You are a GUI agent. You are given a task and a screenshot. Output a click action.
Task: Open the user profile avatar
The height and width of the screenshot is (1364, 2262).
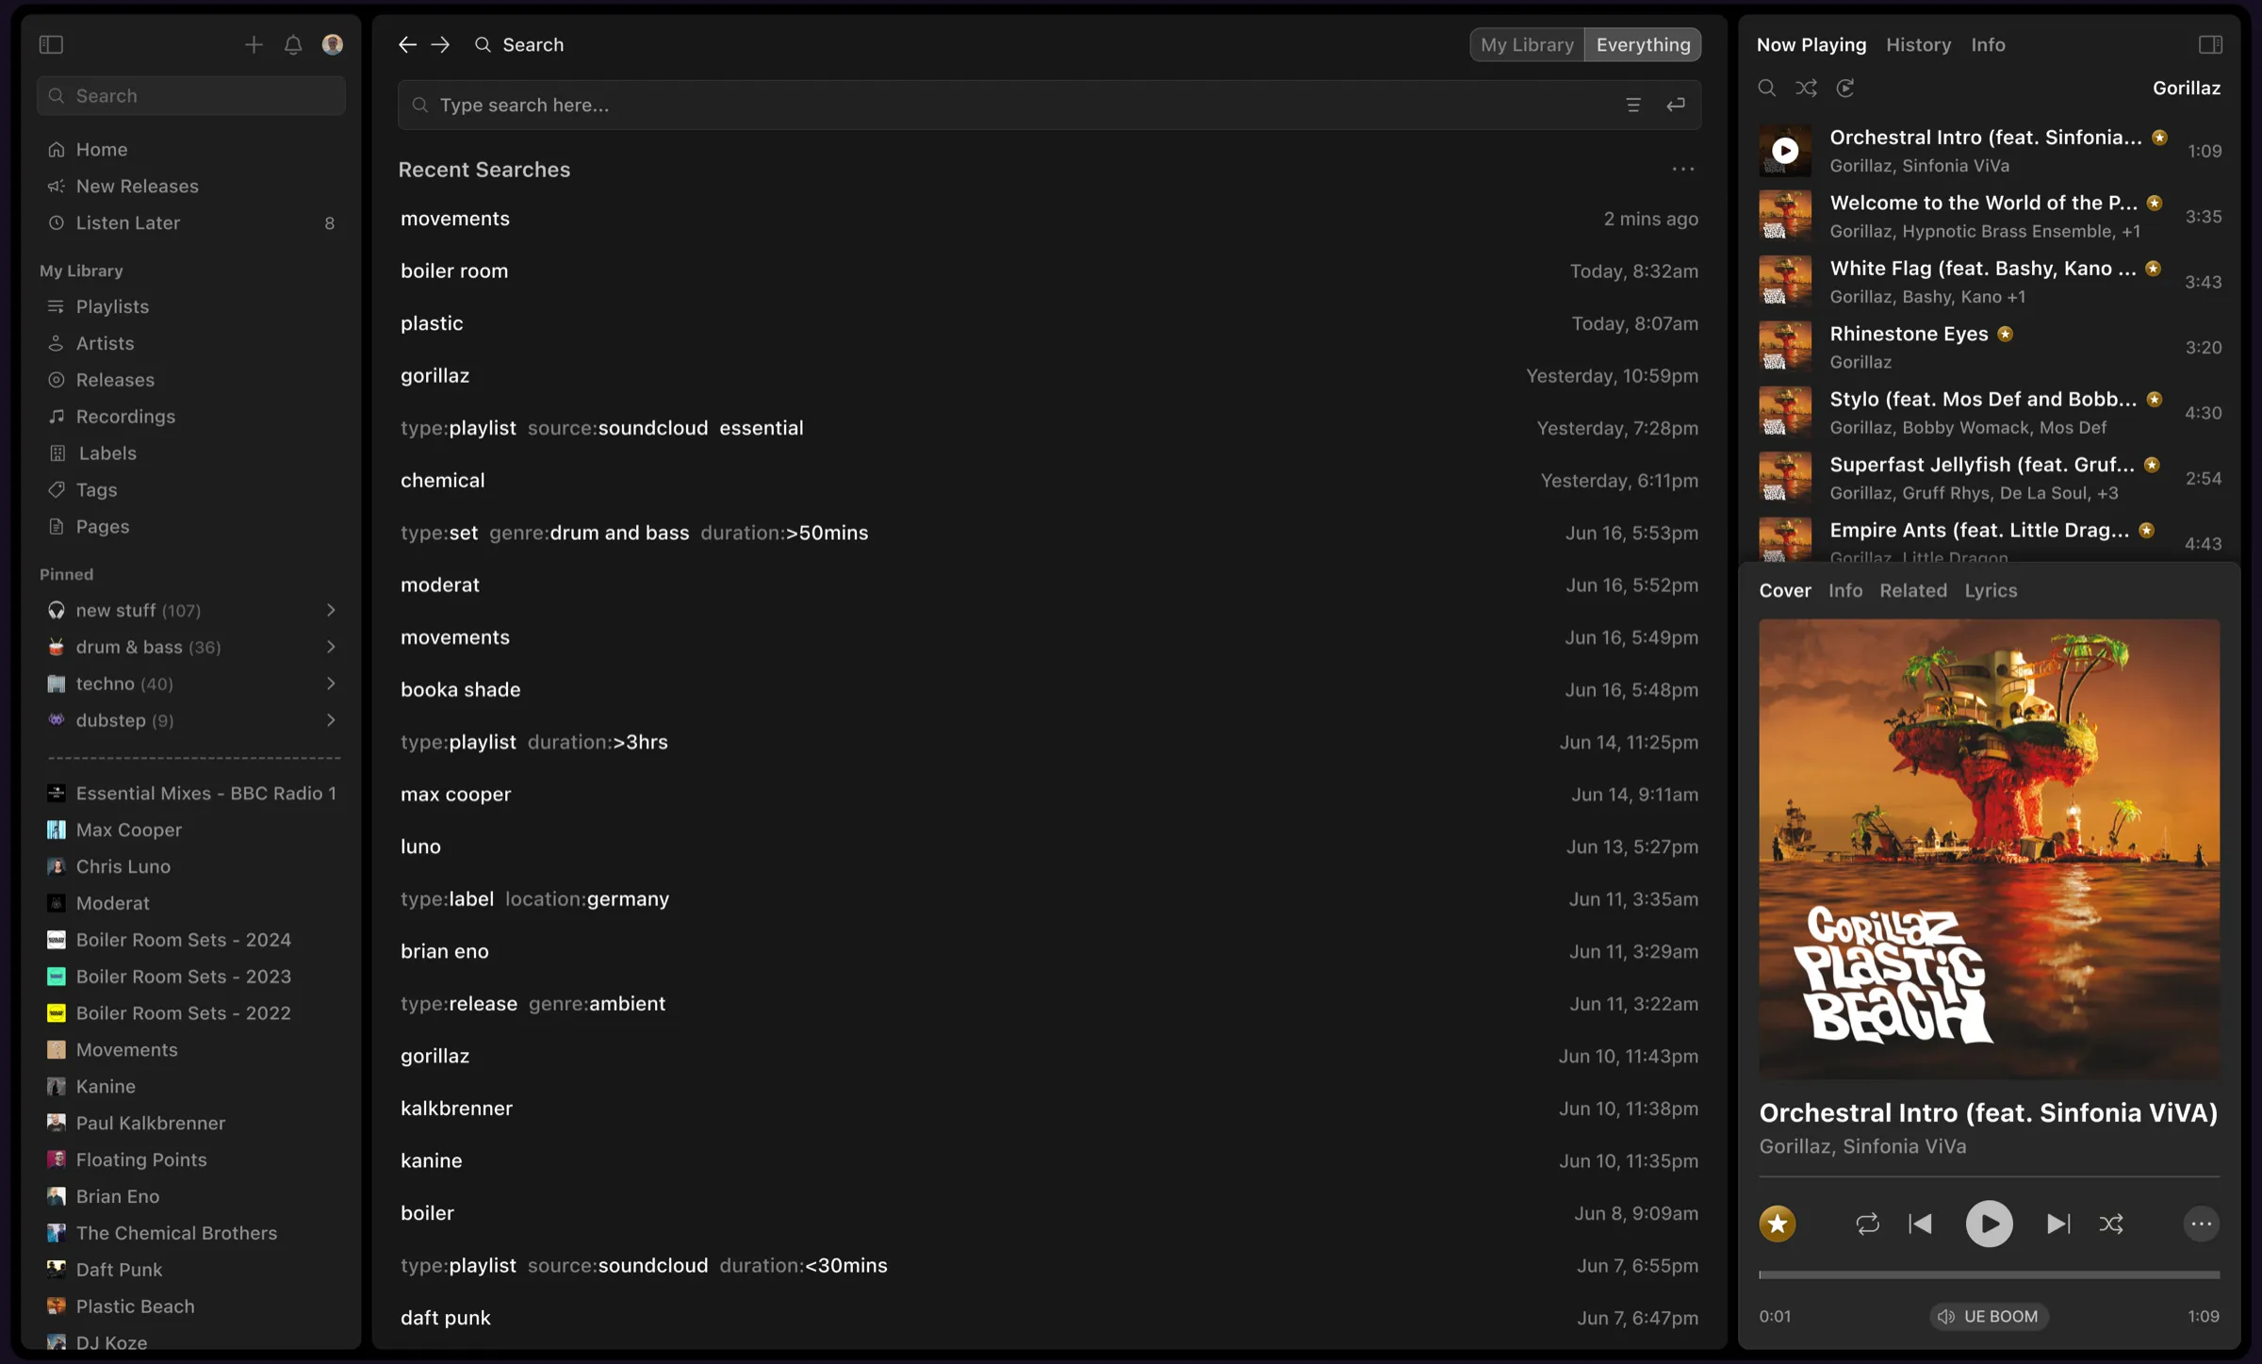333,44
